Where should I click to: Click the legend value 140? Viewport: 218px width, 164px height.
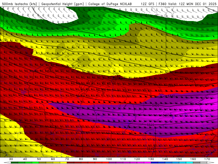tap(165, 159)
